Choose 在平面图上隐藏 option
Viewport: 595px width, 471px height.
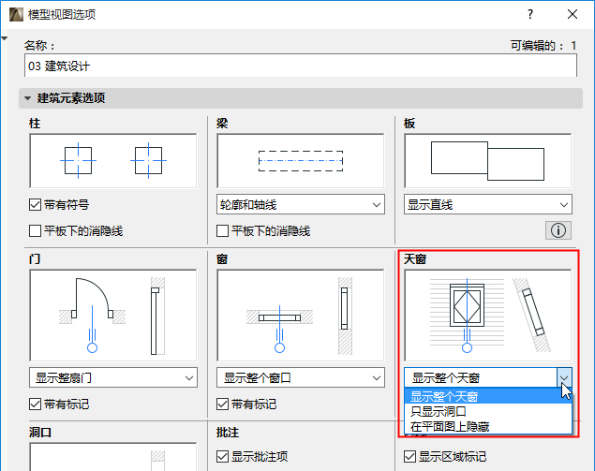(488, 427)
